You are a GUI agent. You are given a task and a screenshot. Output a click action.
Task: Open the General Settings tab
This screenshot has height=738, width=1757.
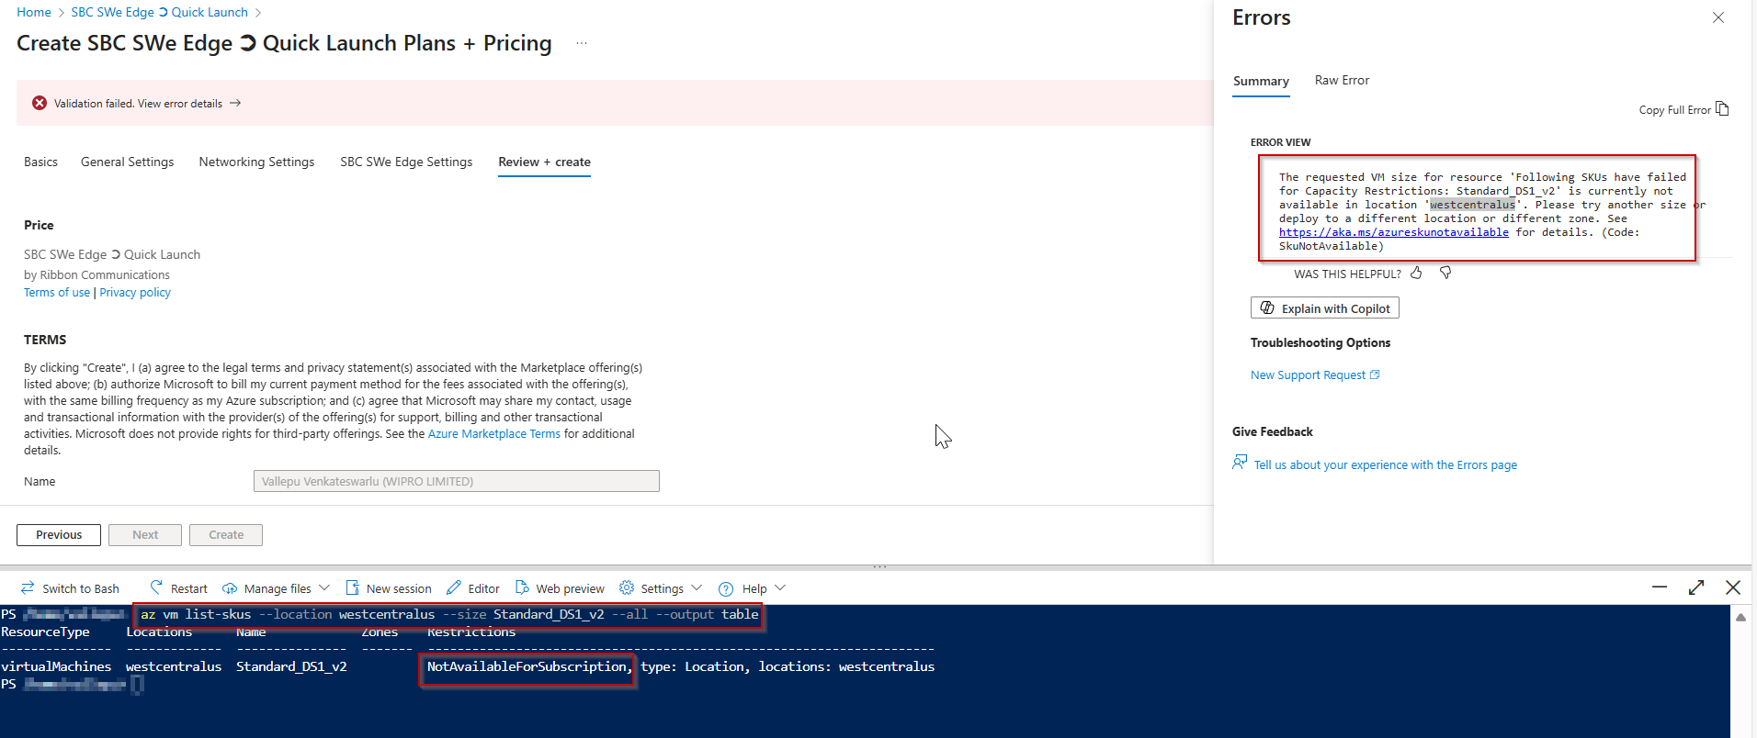pyautogui.click(x=127, y=162)
